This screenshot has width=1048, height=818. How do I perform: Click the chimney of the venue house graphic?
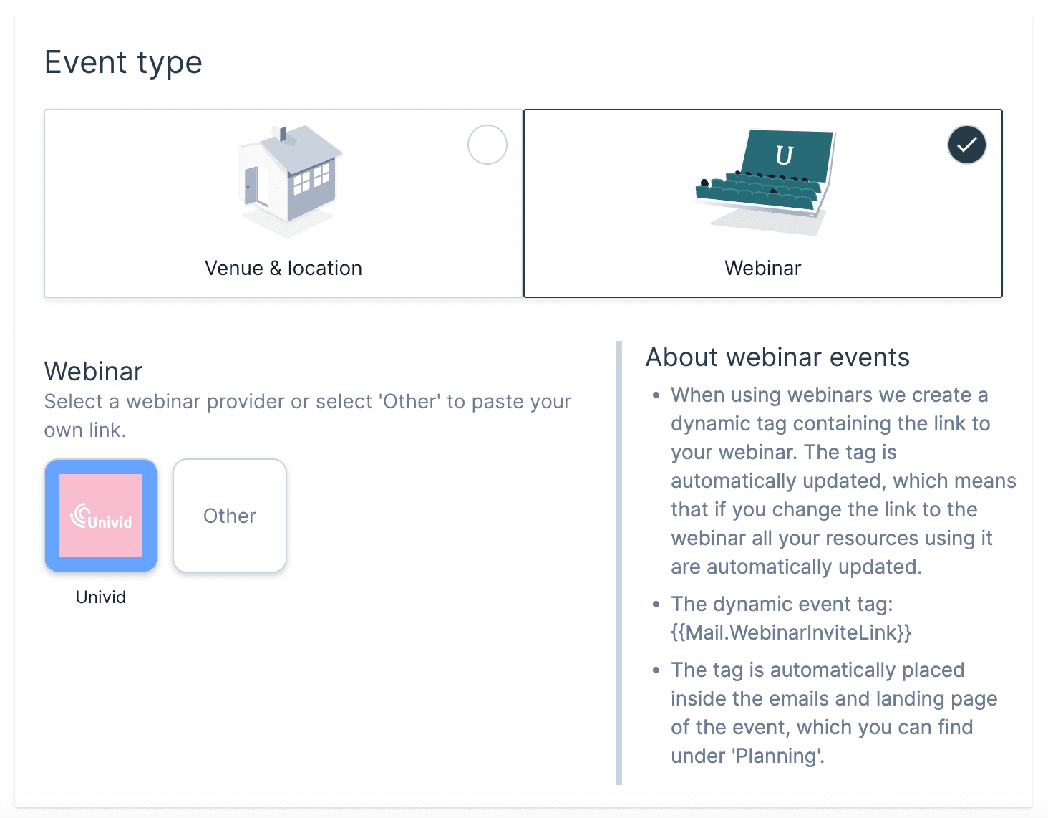tap(285, 133)
